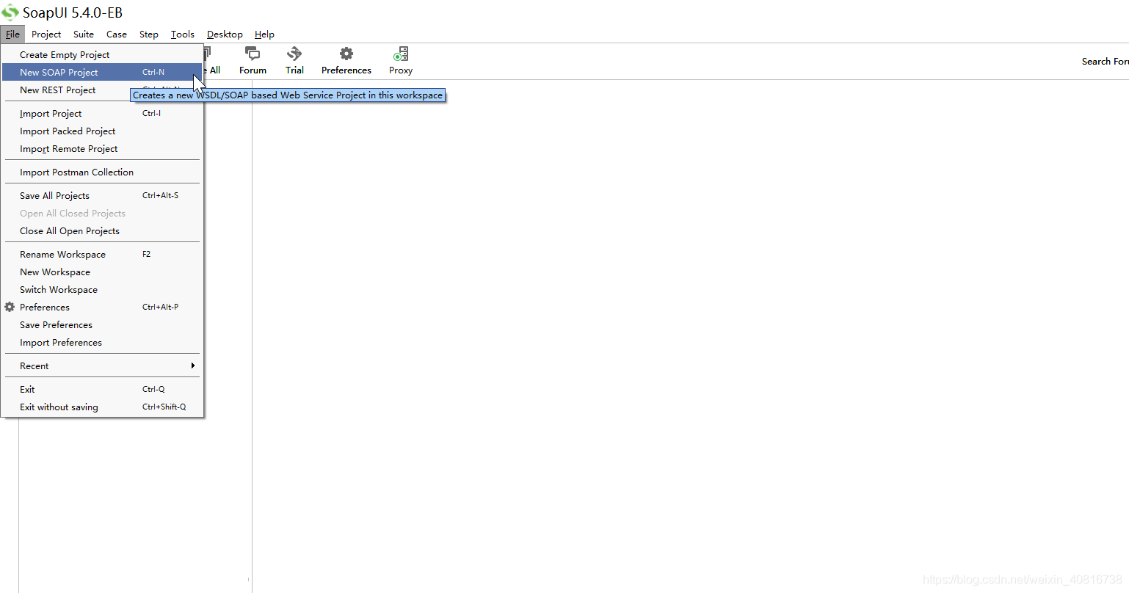The height and width of the screenshot is (593, 1129).
Task: Open the Suite menu
Action: tap(84, 34)
